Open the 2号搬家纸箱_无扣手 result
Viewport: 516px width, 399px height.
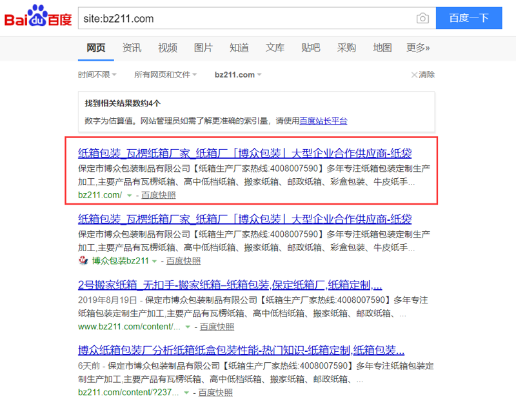pos(230,285)
